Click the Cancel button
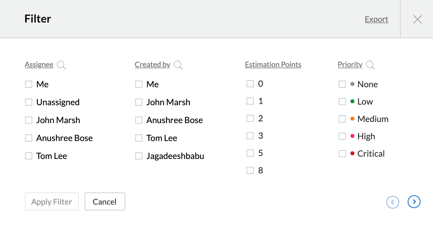Image resolution: width=433 pixels, height=226 pixels. point(105,201)
